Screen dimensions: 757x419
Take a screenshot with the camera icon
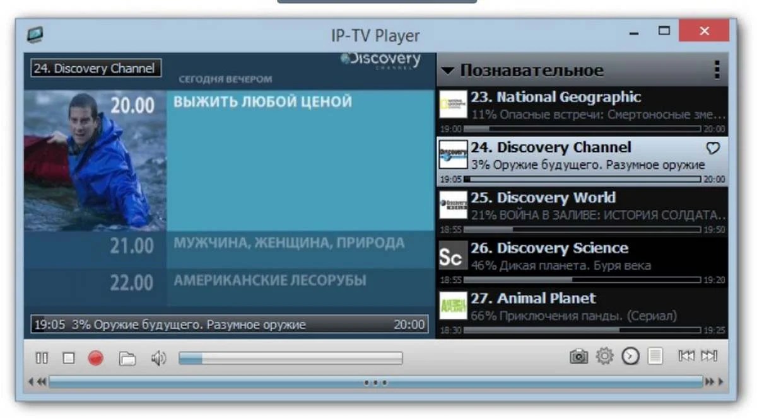pos(578,357)
